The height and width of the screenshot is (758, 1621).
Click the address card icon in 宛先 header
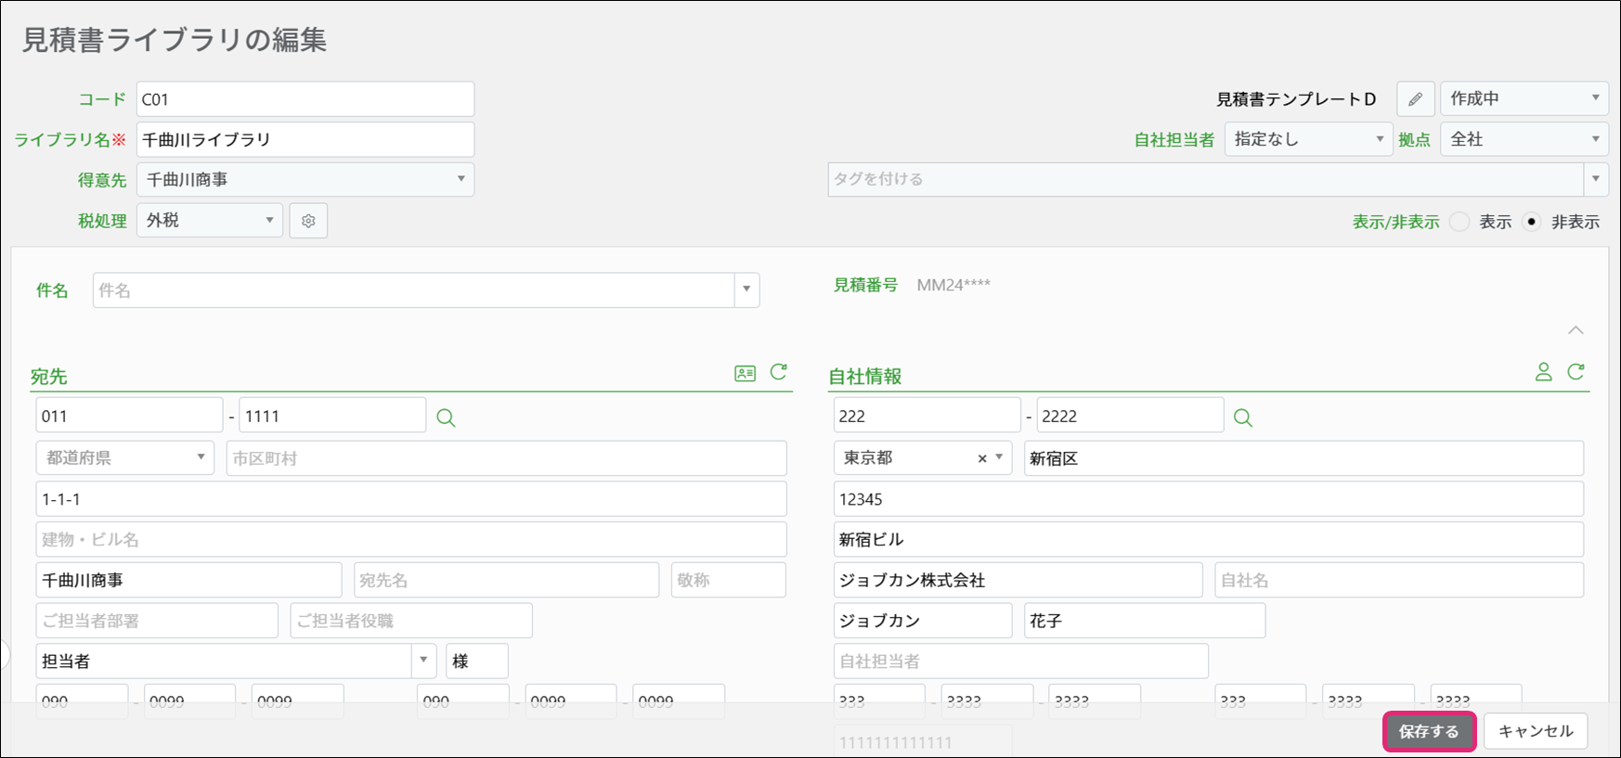point(745,373)
